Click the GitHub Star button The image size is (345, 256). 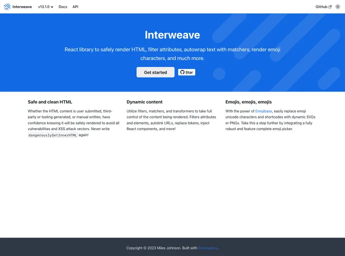(187, 72)
